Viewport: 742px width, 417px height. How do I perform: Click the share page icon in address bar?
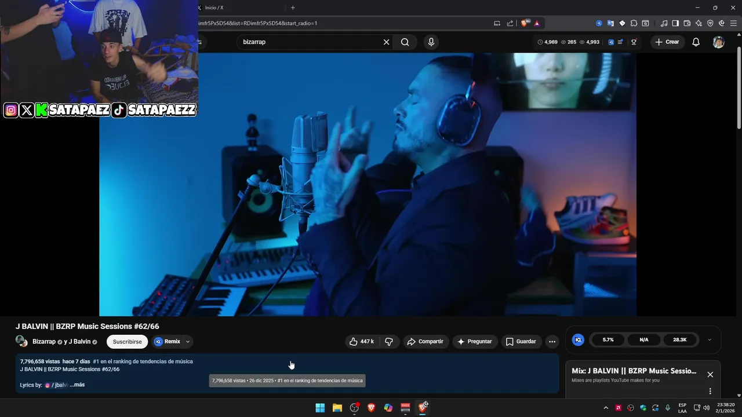[x=510, y=23]
